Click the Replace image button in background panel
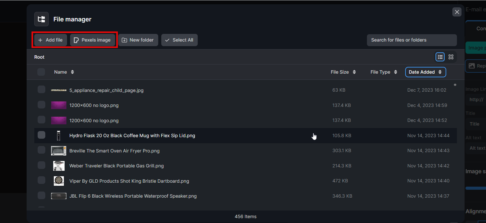Screen dimensions: 486x223 [x=476, y=66]
